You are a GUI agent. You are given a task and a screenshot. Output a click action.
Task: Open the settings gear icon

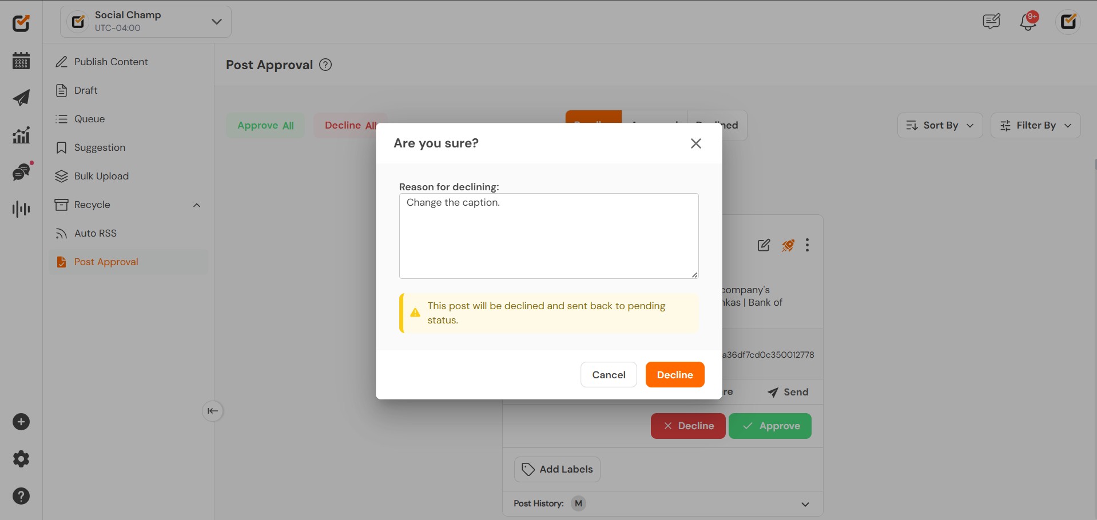click(x=21, y=459)
